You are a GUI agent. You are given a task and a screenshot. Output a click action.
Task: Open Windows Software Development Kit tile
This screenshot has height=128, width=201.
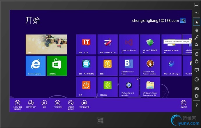[150, 87]
